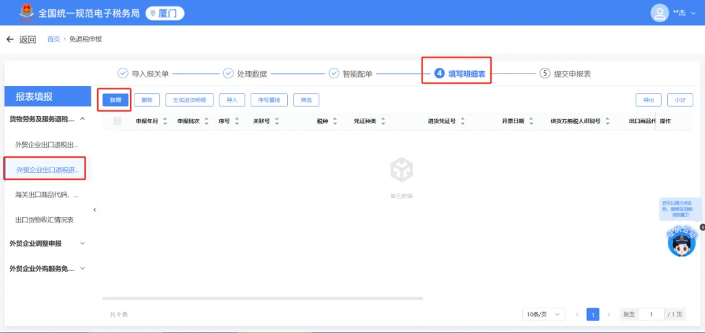This screenshot has width=705, height=333.
Task: Open 外贸企业出口退税进 sidebar item
Action: tap(47, 169)
